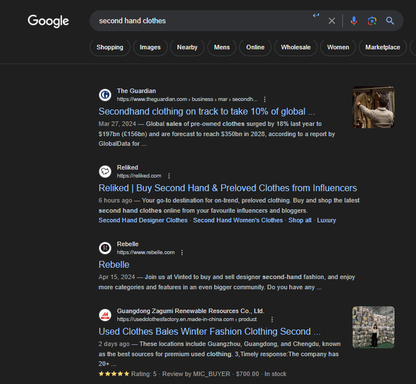This screenshot has height=384, width=416.
Task: Click the search text input field
Action: pos(198,21)
